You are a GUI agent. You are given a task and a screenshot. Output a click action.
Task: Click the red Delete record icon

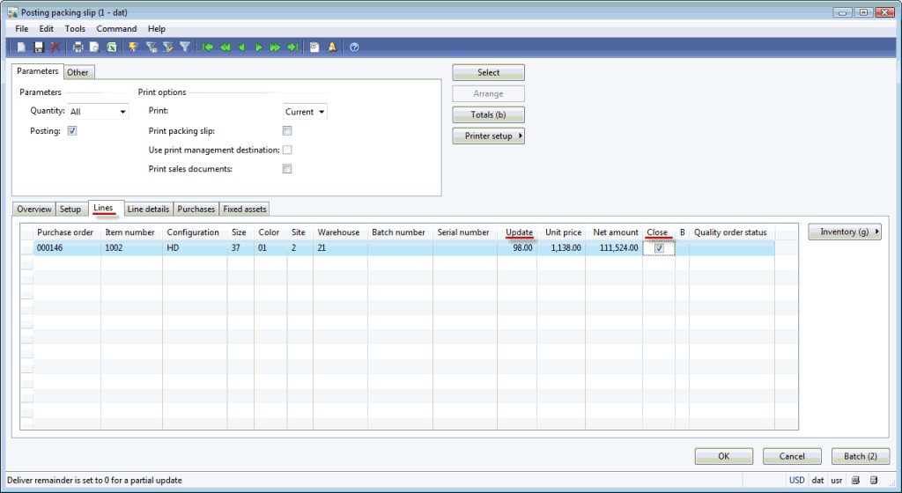coord(55,48)
